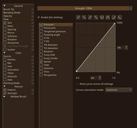Screen dimensions: 137x128
Task: Click the curve's bottom-left control point
Action: click(77, 71)
